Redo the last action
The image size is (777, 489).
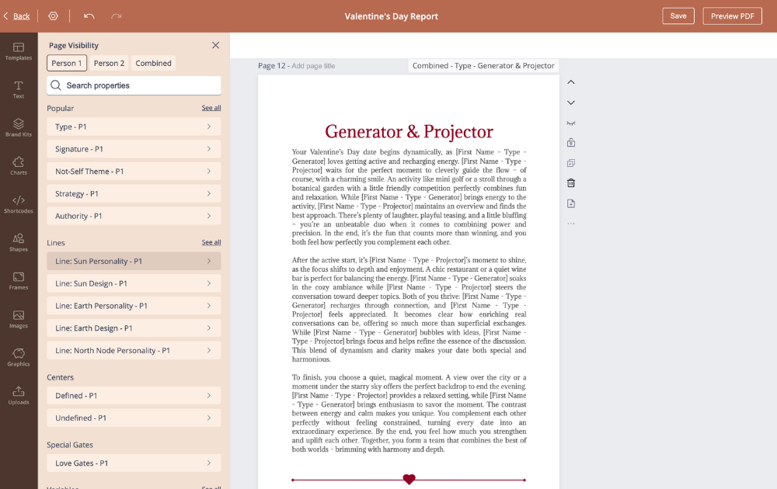point(116,16)
